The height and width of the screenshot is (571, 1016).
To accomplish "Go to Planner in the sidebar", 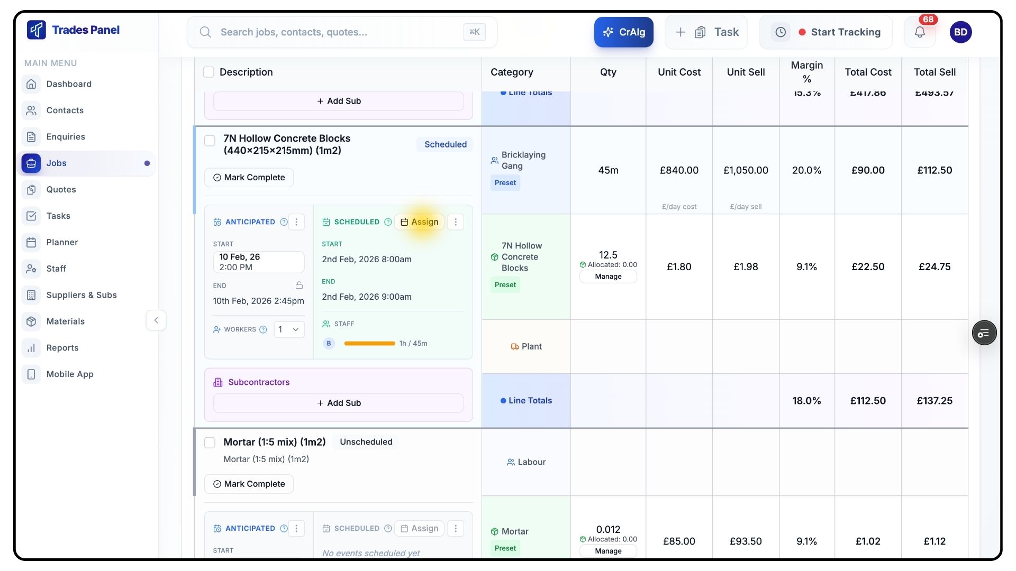I will [x=62, y=242].
